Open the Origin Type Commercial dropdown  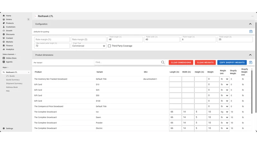pos(89,46)
